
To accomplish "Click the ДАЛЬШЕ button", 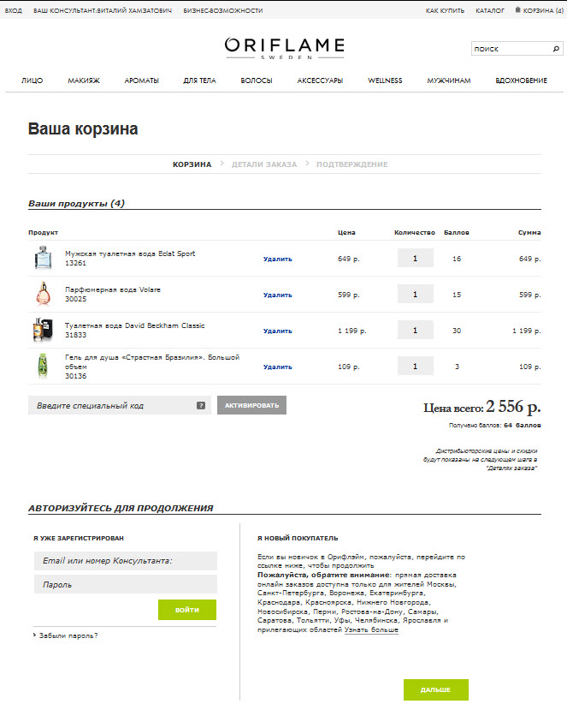I will (435, 689).
